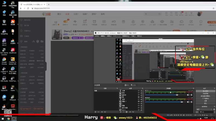The width and height of the screenshot is (216, 121).
Task: Open the notification bell on the Douyu header
Action: (186, 13)
